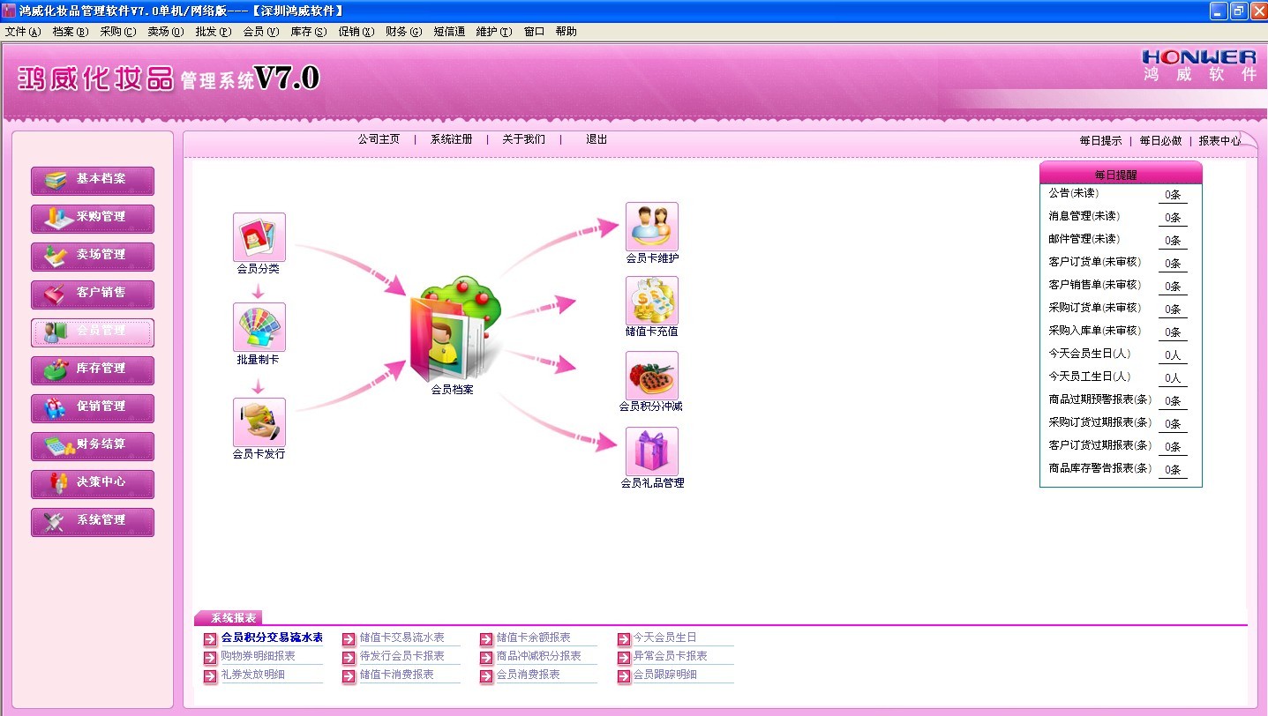Screen dimensions: 1268x716
Task: Open the 储值卡余额报表 report link
Action: coord(533,638)
